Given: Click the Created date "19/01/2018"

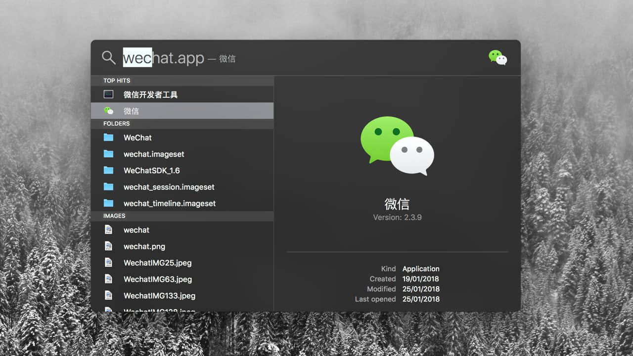Looking at the screenshot, I should pos(421,279).
